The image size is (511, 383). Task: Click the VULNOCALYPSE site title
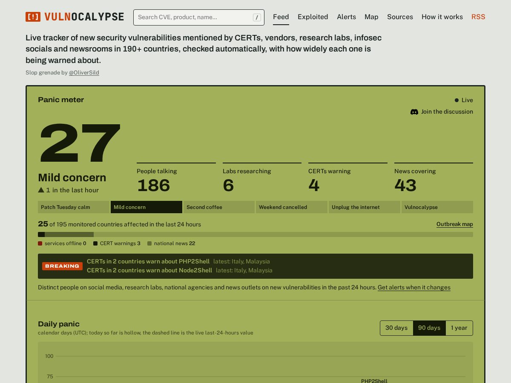point(84,17)
